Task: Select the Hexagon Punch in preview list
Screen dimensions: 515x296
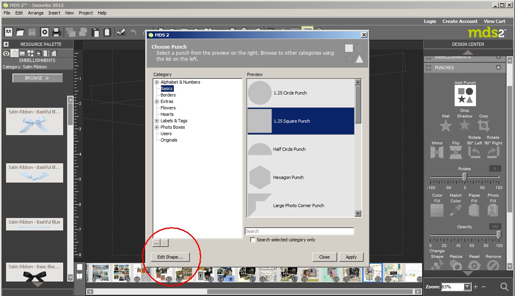Action: coord(301,177)
